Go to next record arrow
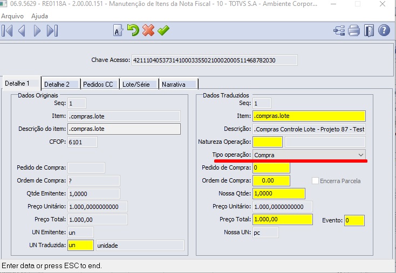Screen dimensions: 396x273 point(37,31)
